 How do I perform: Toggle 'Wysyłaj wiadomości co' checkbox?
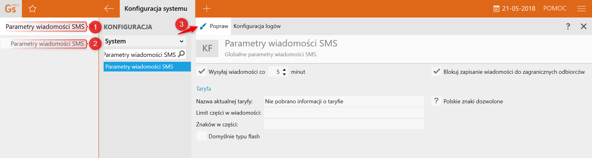coord(202,72)
